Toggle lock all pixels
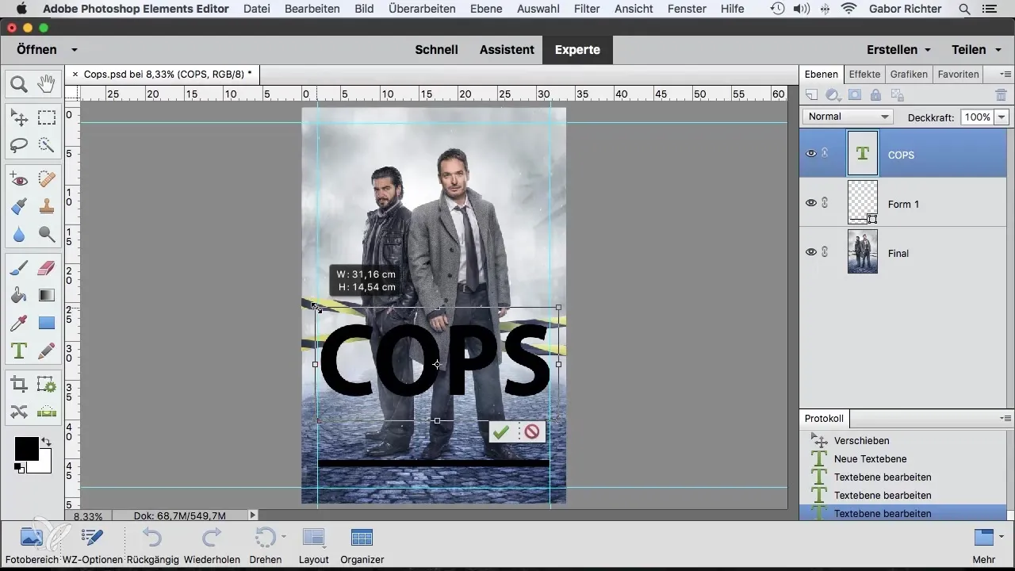1015x571 pixels. 875,95
